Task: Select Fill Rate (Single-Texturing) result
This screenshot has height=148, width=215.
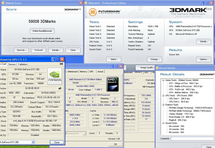Action: [x=191, y=108]
